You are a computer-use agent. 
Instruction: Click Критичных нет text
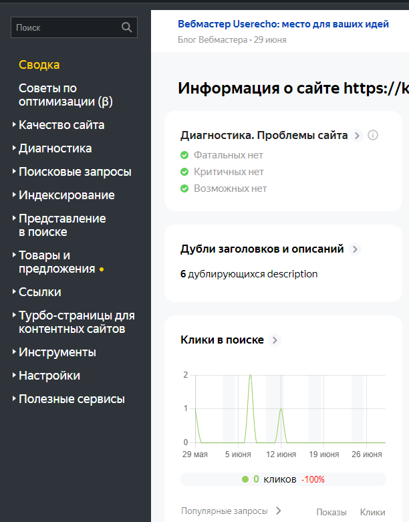[229, 172]
